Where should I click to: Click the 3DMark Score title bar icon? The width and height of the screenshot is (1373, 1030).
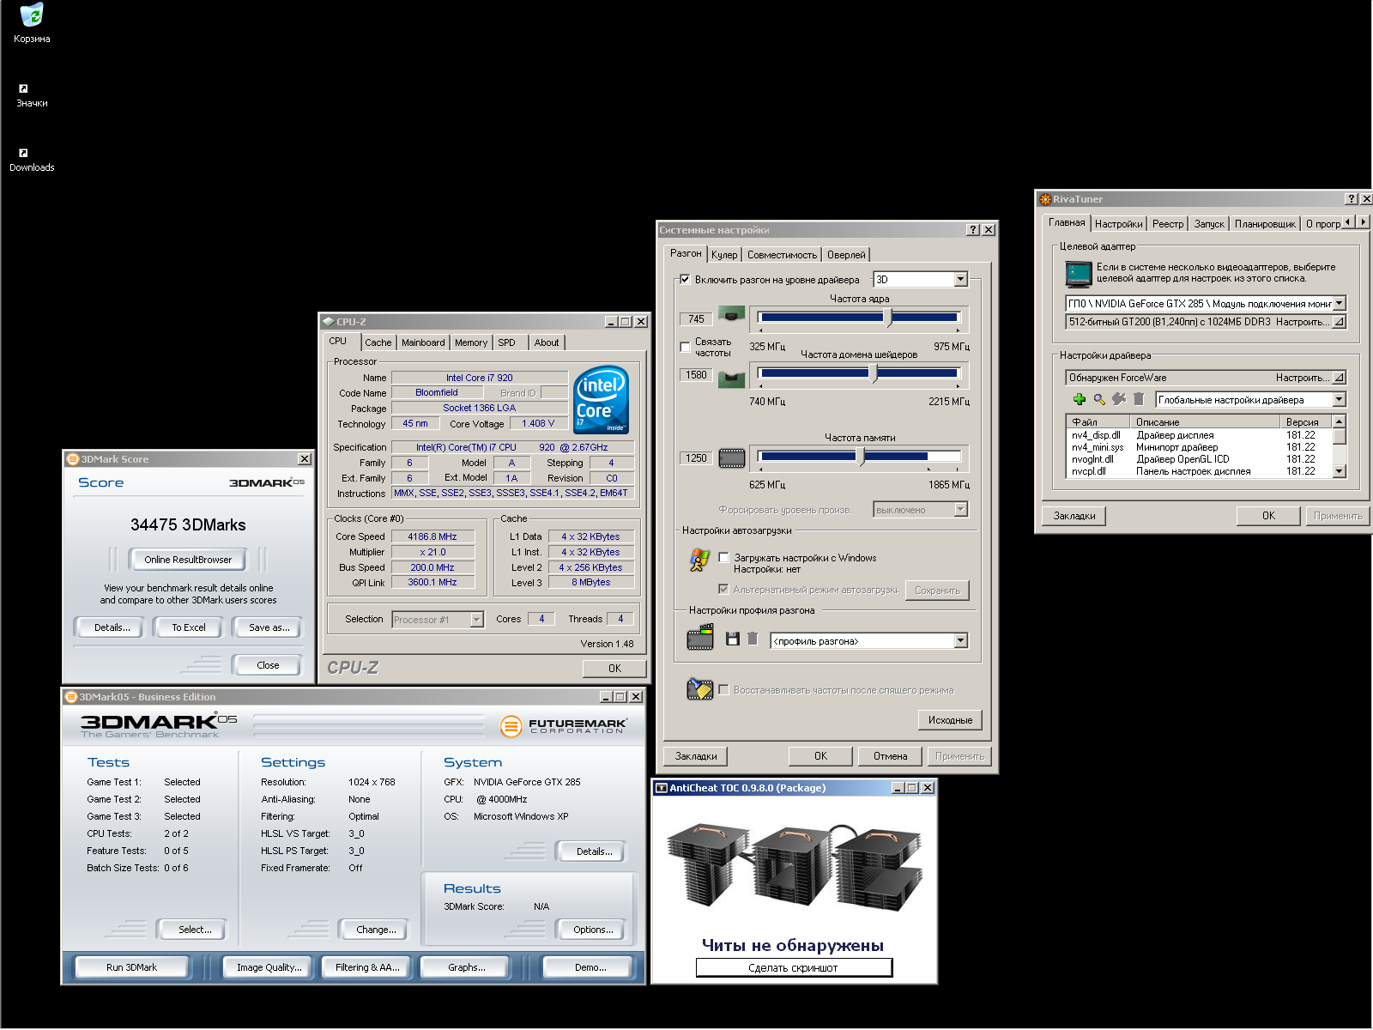pos(73,459)
